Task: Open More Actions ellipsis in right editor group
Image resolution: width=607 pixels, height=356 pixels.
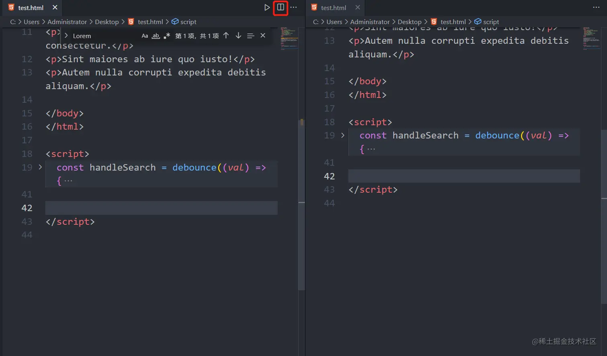Action: pos(596,7)
